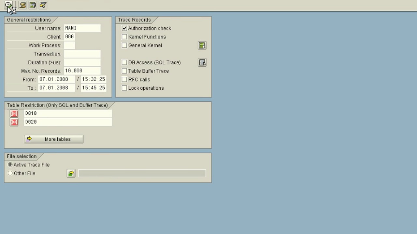Click the Execute clock icon in toolbar
This screenshot has width=417, height=234.
coord(8,5)
